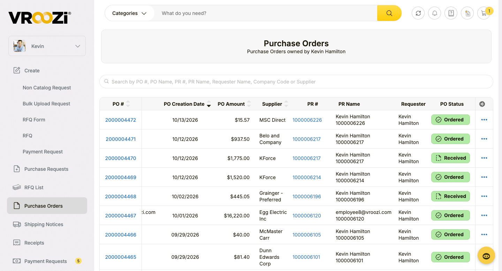This screenshot has height=271, width=502.
Task: Open actions menu for PO 2000004471
Action: [x=484, y=139]
